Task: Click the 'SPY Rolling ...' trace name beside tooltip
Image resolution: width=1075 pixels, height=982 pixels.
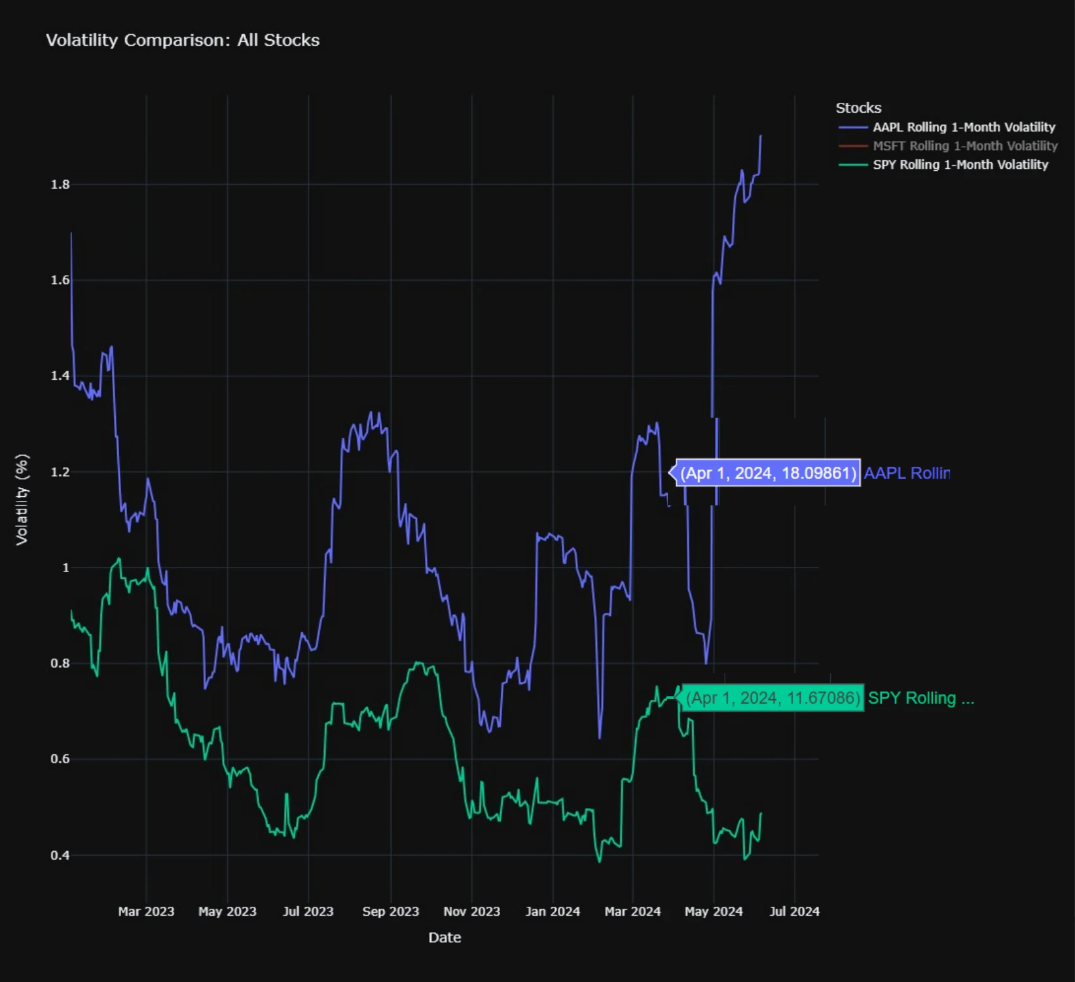Action: (x=921, y=698)
